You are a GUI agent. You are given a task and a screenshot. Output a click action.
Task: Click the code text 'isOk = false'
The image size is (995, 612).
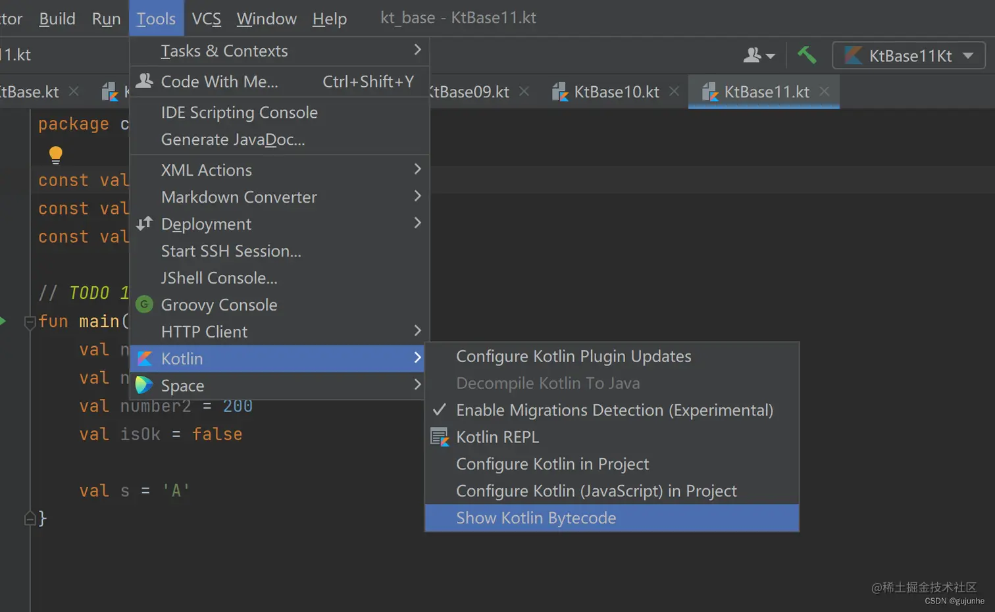[x=181, y=434]
